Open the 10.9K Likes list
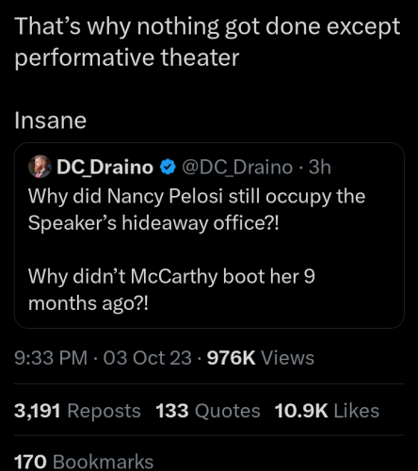 [x=327, y=411]
